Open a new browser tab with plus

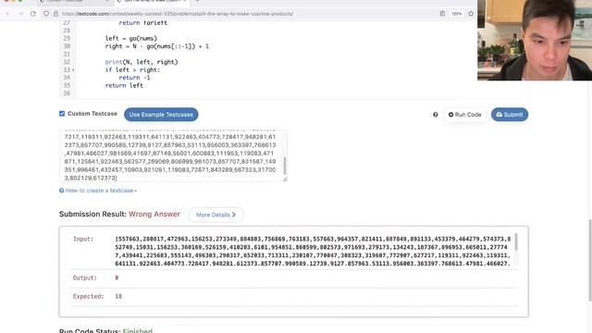pyautogui.click(x=197, y=2)
